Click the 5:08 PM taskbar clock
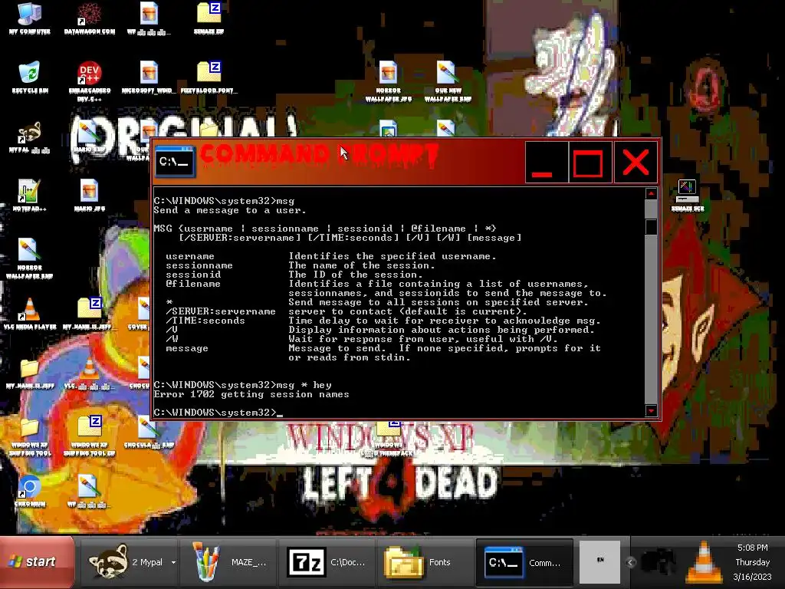 [x=753, y=548]
